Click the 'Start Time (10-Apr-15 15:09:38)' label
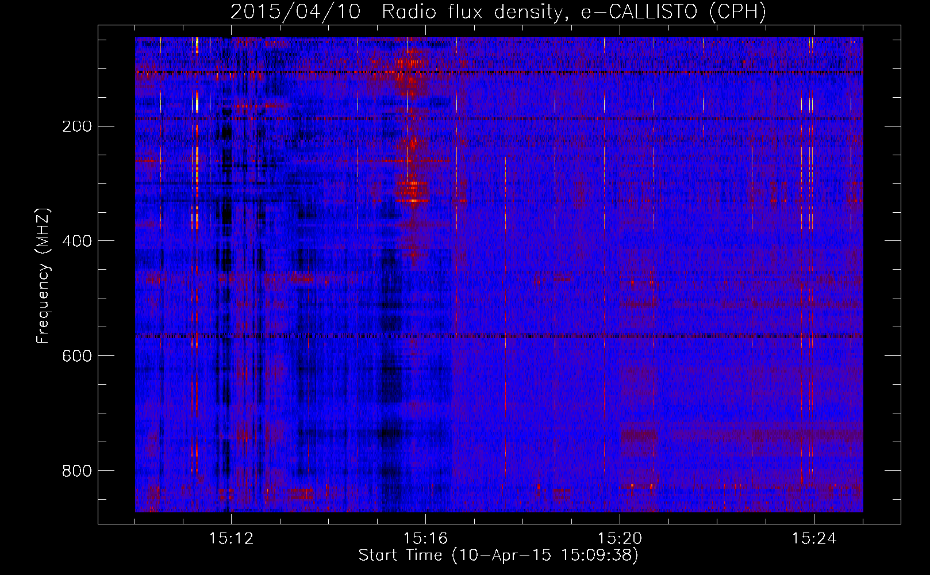 (x=498, y=555)
